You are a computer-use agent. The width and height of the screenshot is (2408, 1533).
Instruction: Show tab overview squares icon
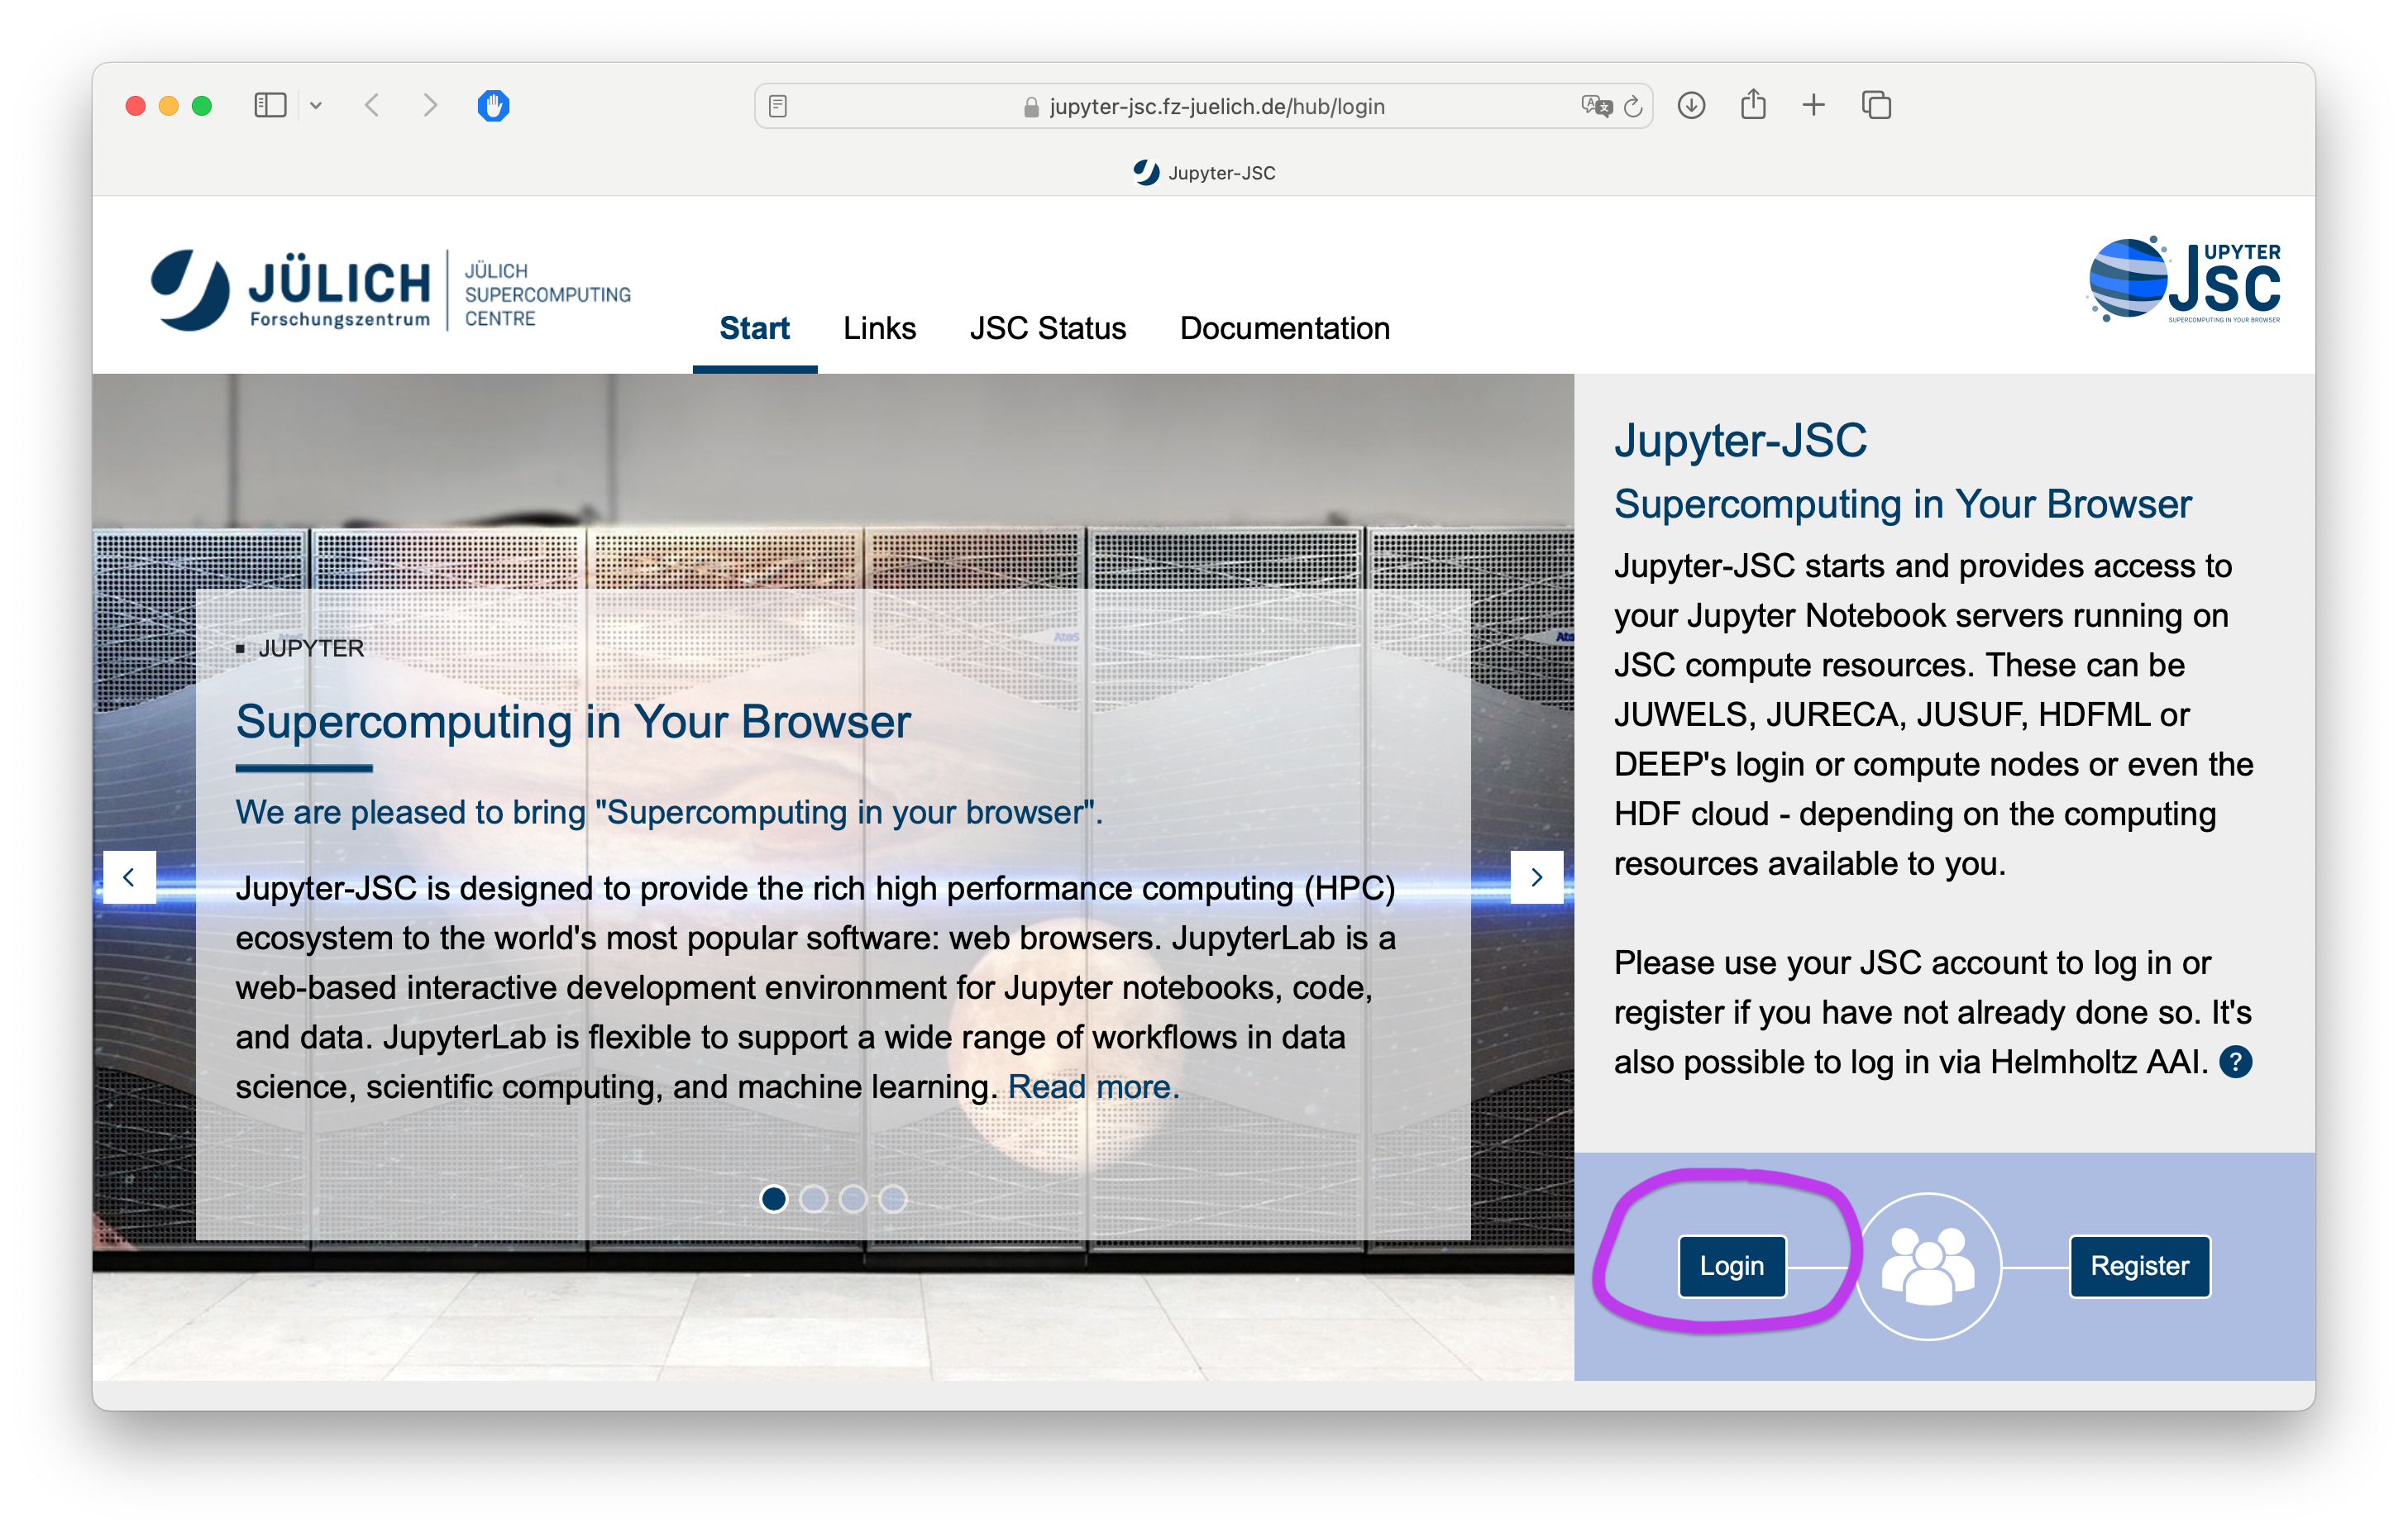[1876, 105]
